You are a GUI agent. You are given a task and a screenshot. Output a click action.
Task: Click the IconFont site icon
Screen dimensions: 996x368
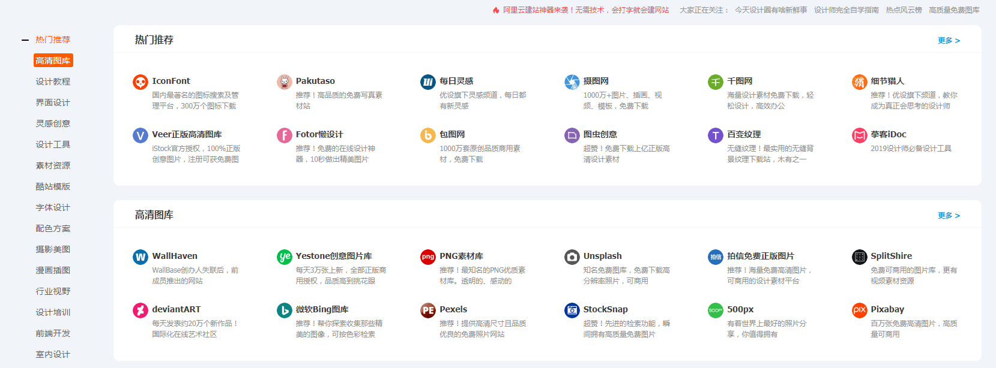(x=140, y=82)
